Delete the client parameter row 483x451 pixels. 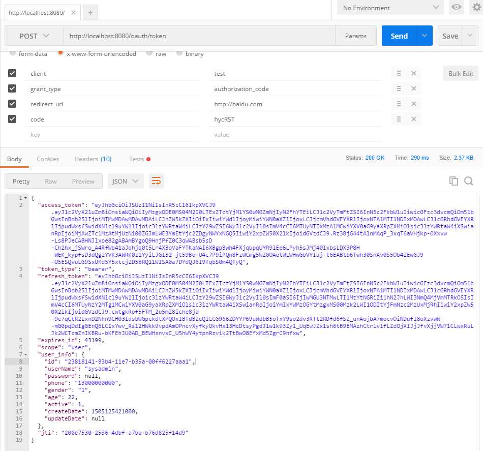click(x=414, y=73)
